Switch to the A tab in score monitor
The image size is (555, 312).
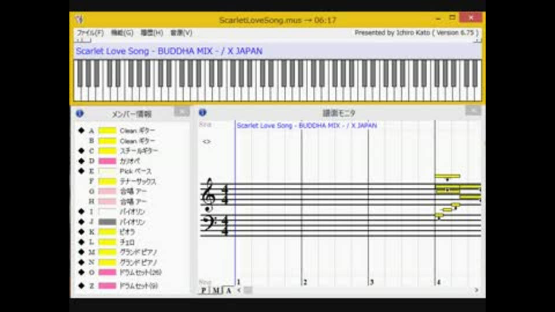[229, 291]
